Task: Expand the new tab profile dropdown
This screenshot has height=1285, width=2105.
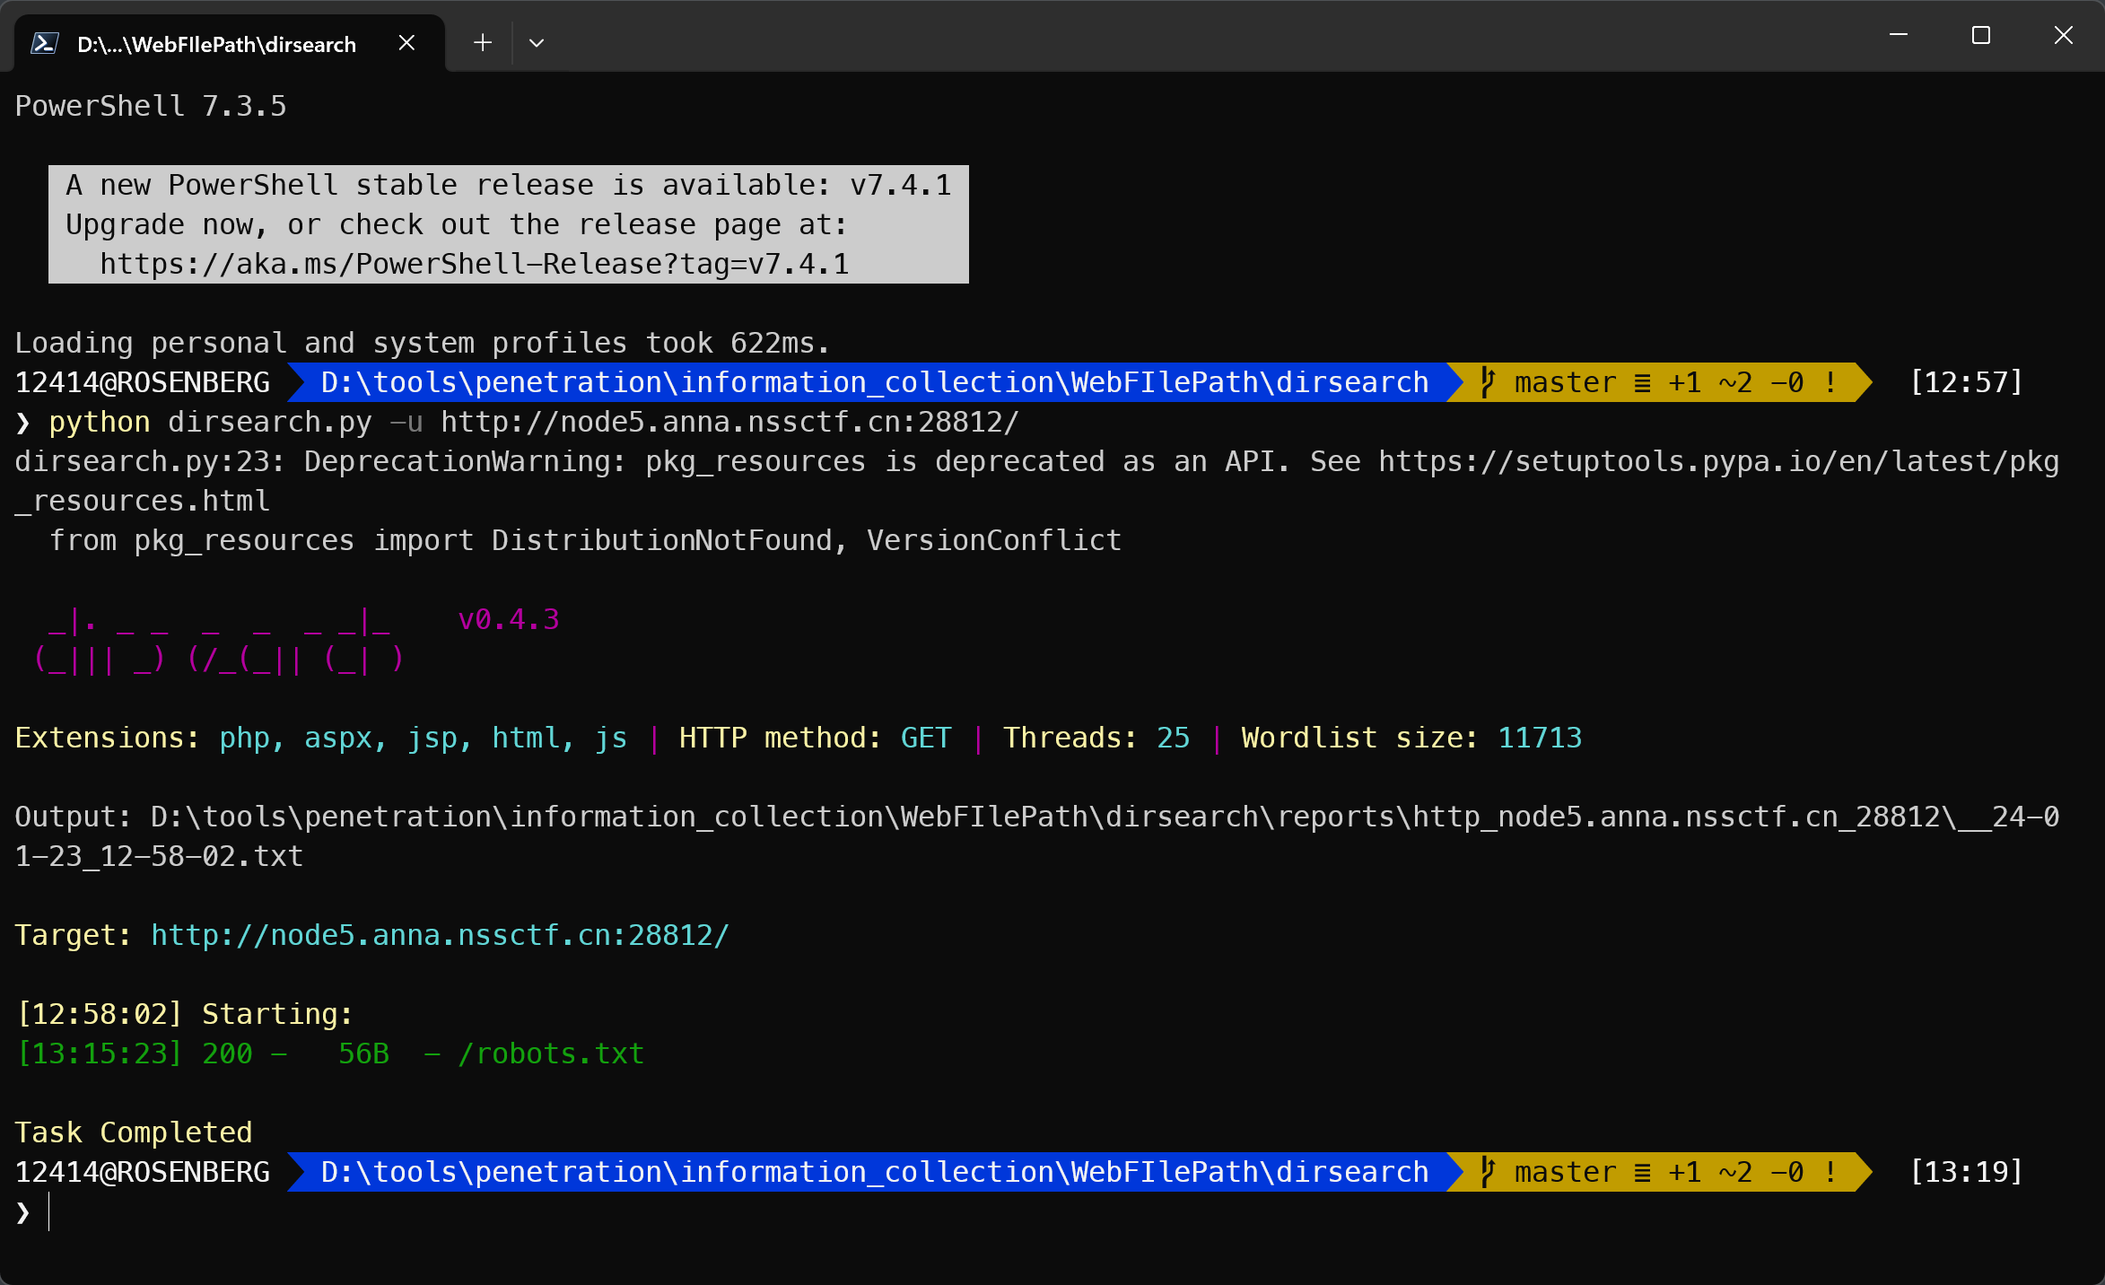Action: pyautogui.click(x=537, y=43)
